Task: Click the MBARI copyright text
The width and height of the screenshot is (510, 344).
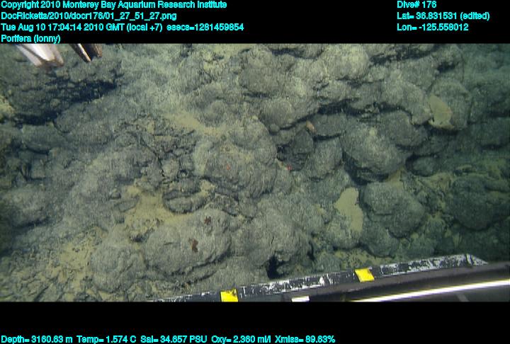Action: tap(114, 5)
